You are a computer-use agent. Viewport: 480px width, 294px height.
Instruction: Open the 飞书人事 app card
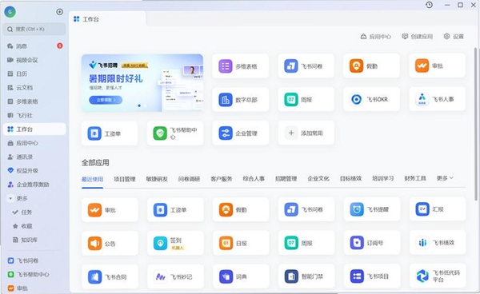[x=437, y=99]
